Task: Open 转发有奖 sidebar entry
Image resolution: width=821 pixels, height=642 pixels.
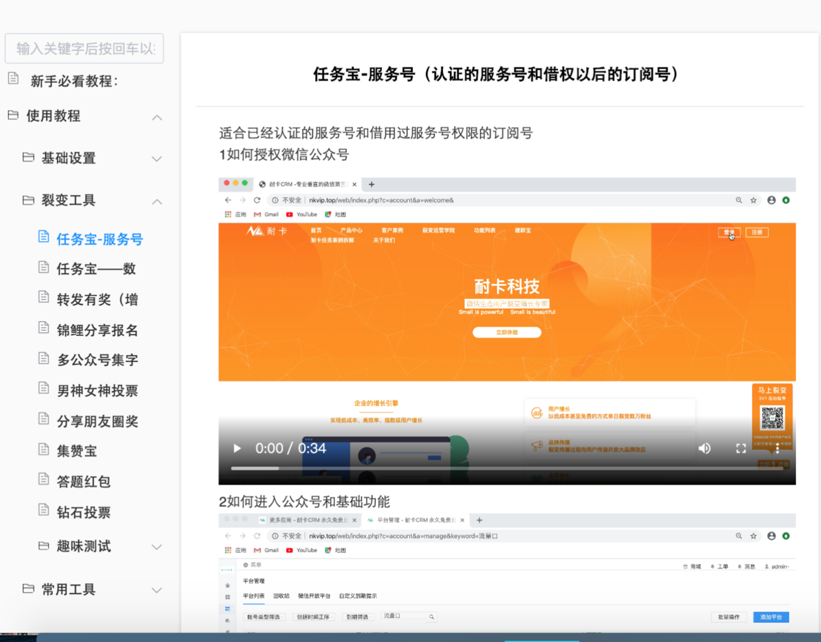Action: 97,300
